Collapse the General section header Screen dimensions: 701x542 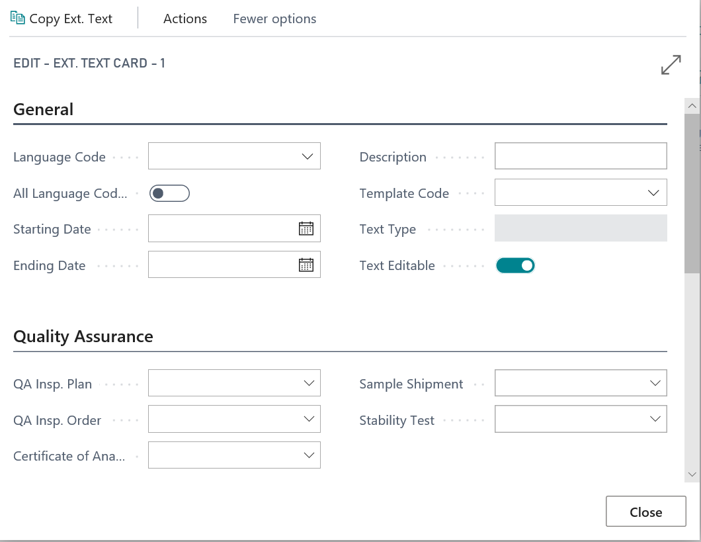[x=44, y=110]
